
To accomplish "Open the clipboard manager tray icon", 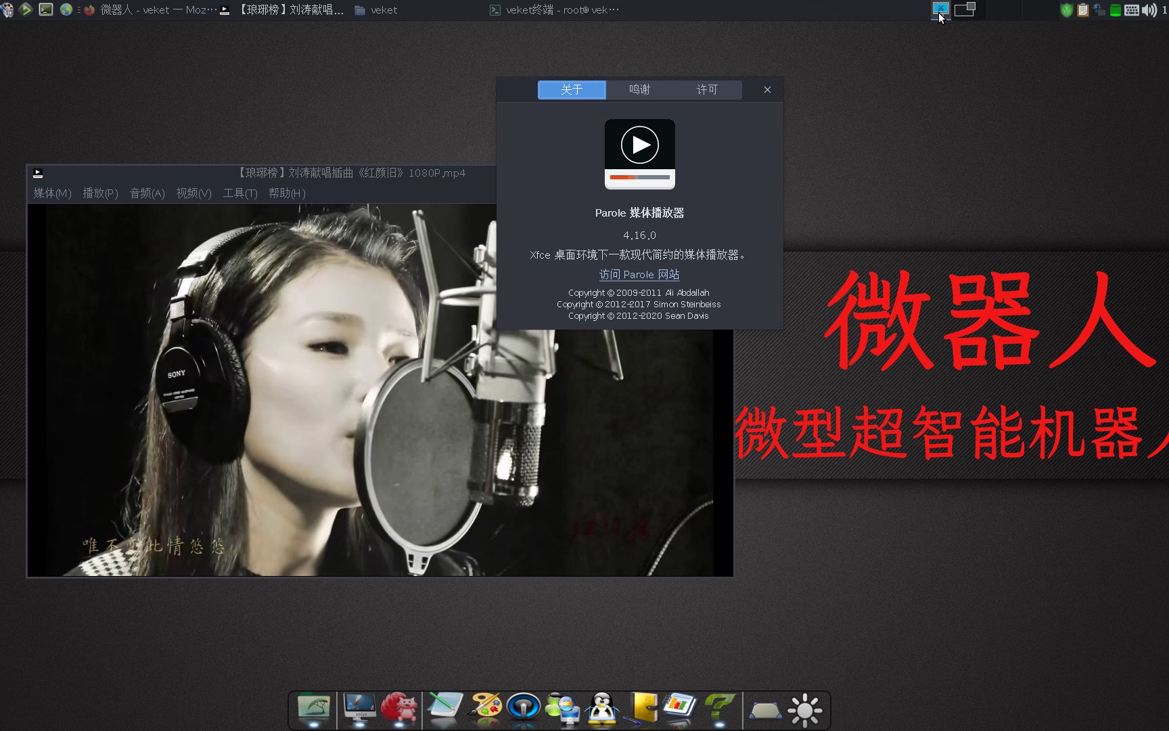I will 1082,10.
